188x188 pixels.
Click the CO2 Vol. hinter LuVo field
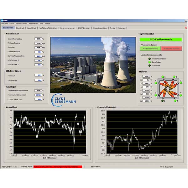pos(38,99)
